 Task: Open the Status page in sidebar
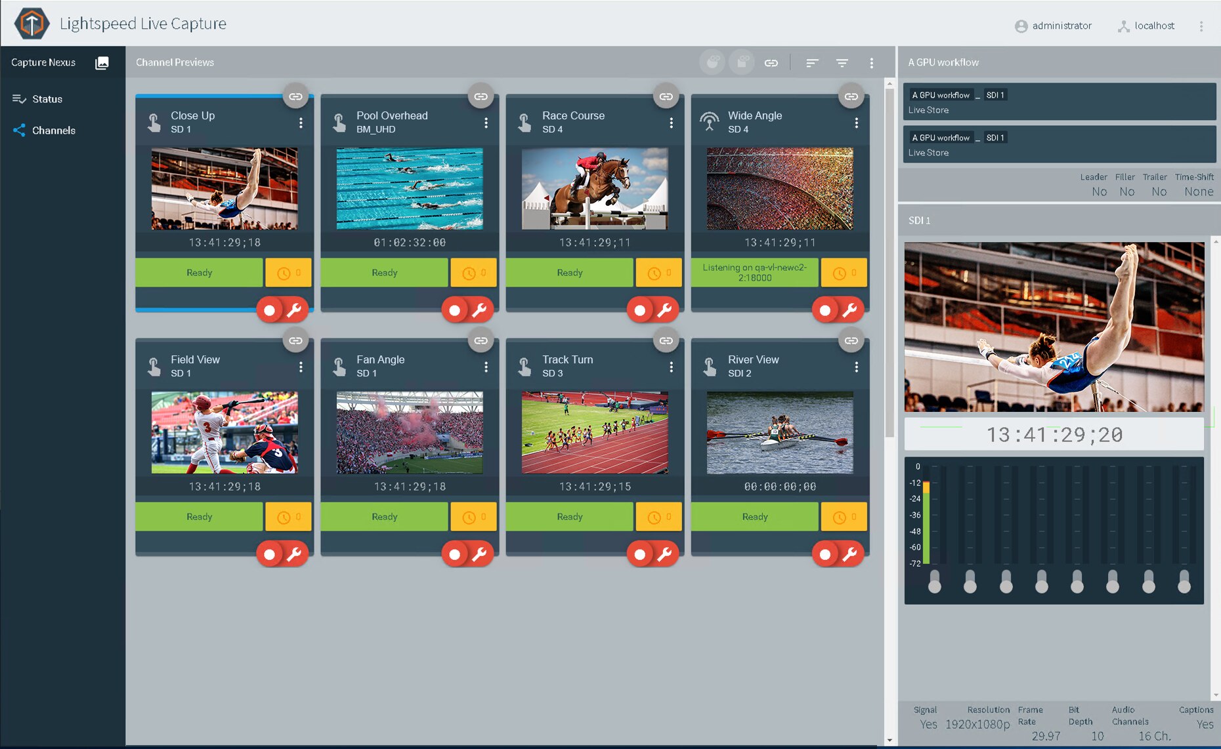47,99
